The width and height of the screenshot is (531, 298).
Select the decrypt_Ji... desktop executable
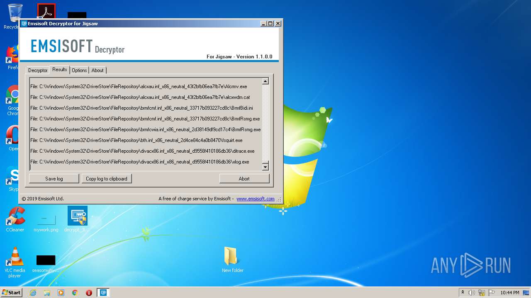77,219
